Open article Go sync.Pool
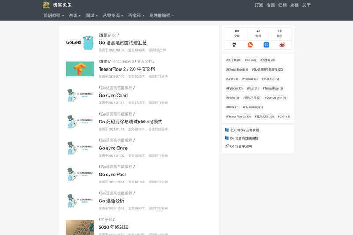 click(x=112, y=175)
